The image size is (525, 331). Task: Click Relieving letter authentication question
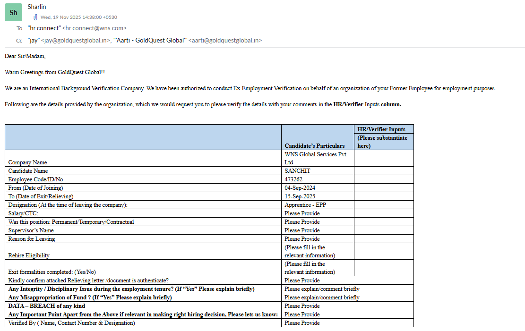88,280
